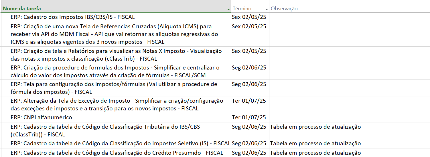
Task: Select the 'procedure de formulas dos Impostos' task
Action: [115, 71]
